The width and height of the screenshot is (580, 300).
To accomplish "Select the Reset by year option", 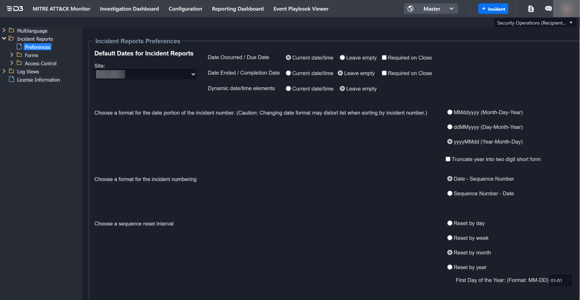I will tap(450, 267).
